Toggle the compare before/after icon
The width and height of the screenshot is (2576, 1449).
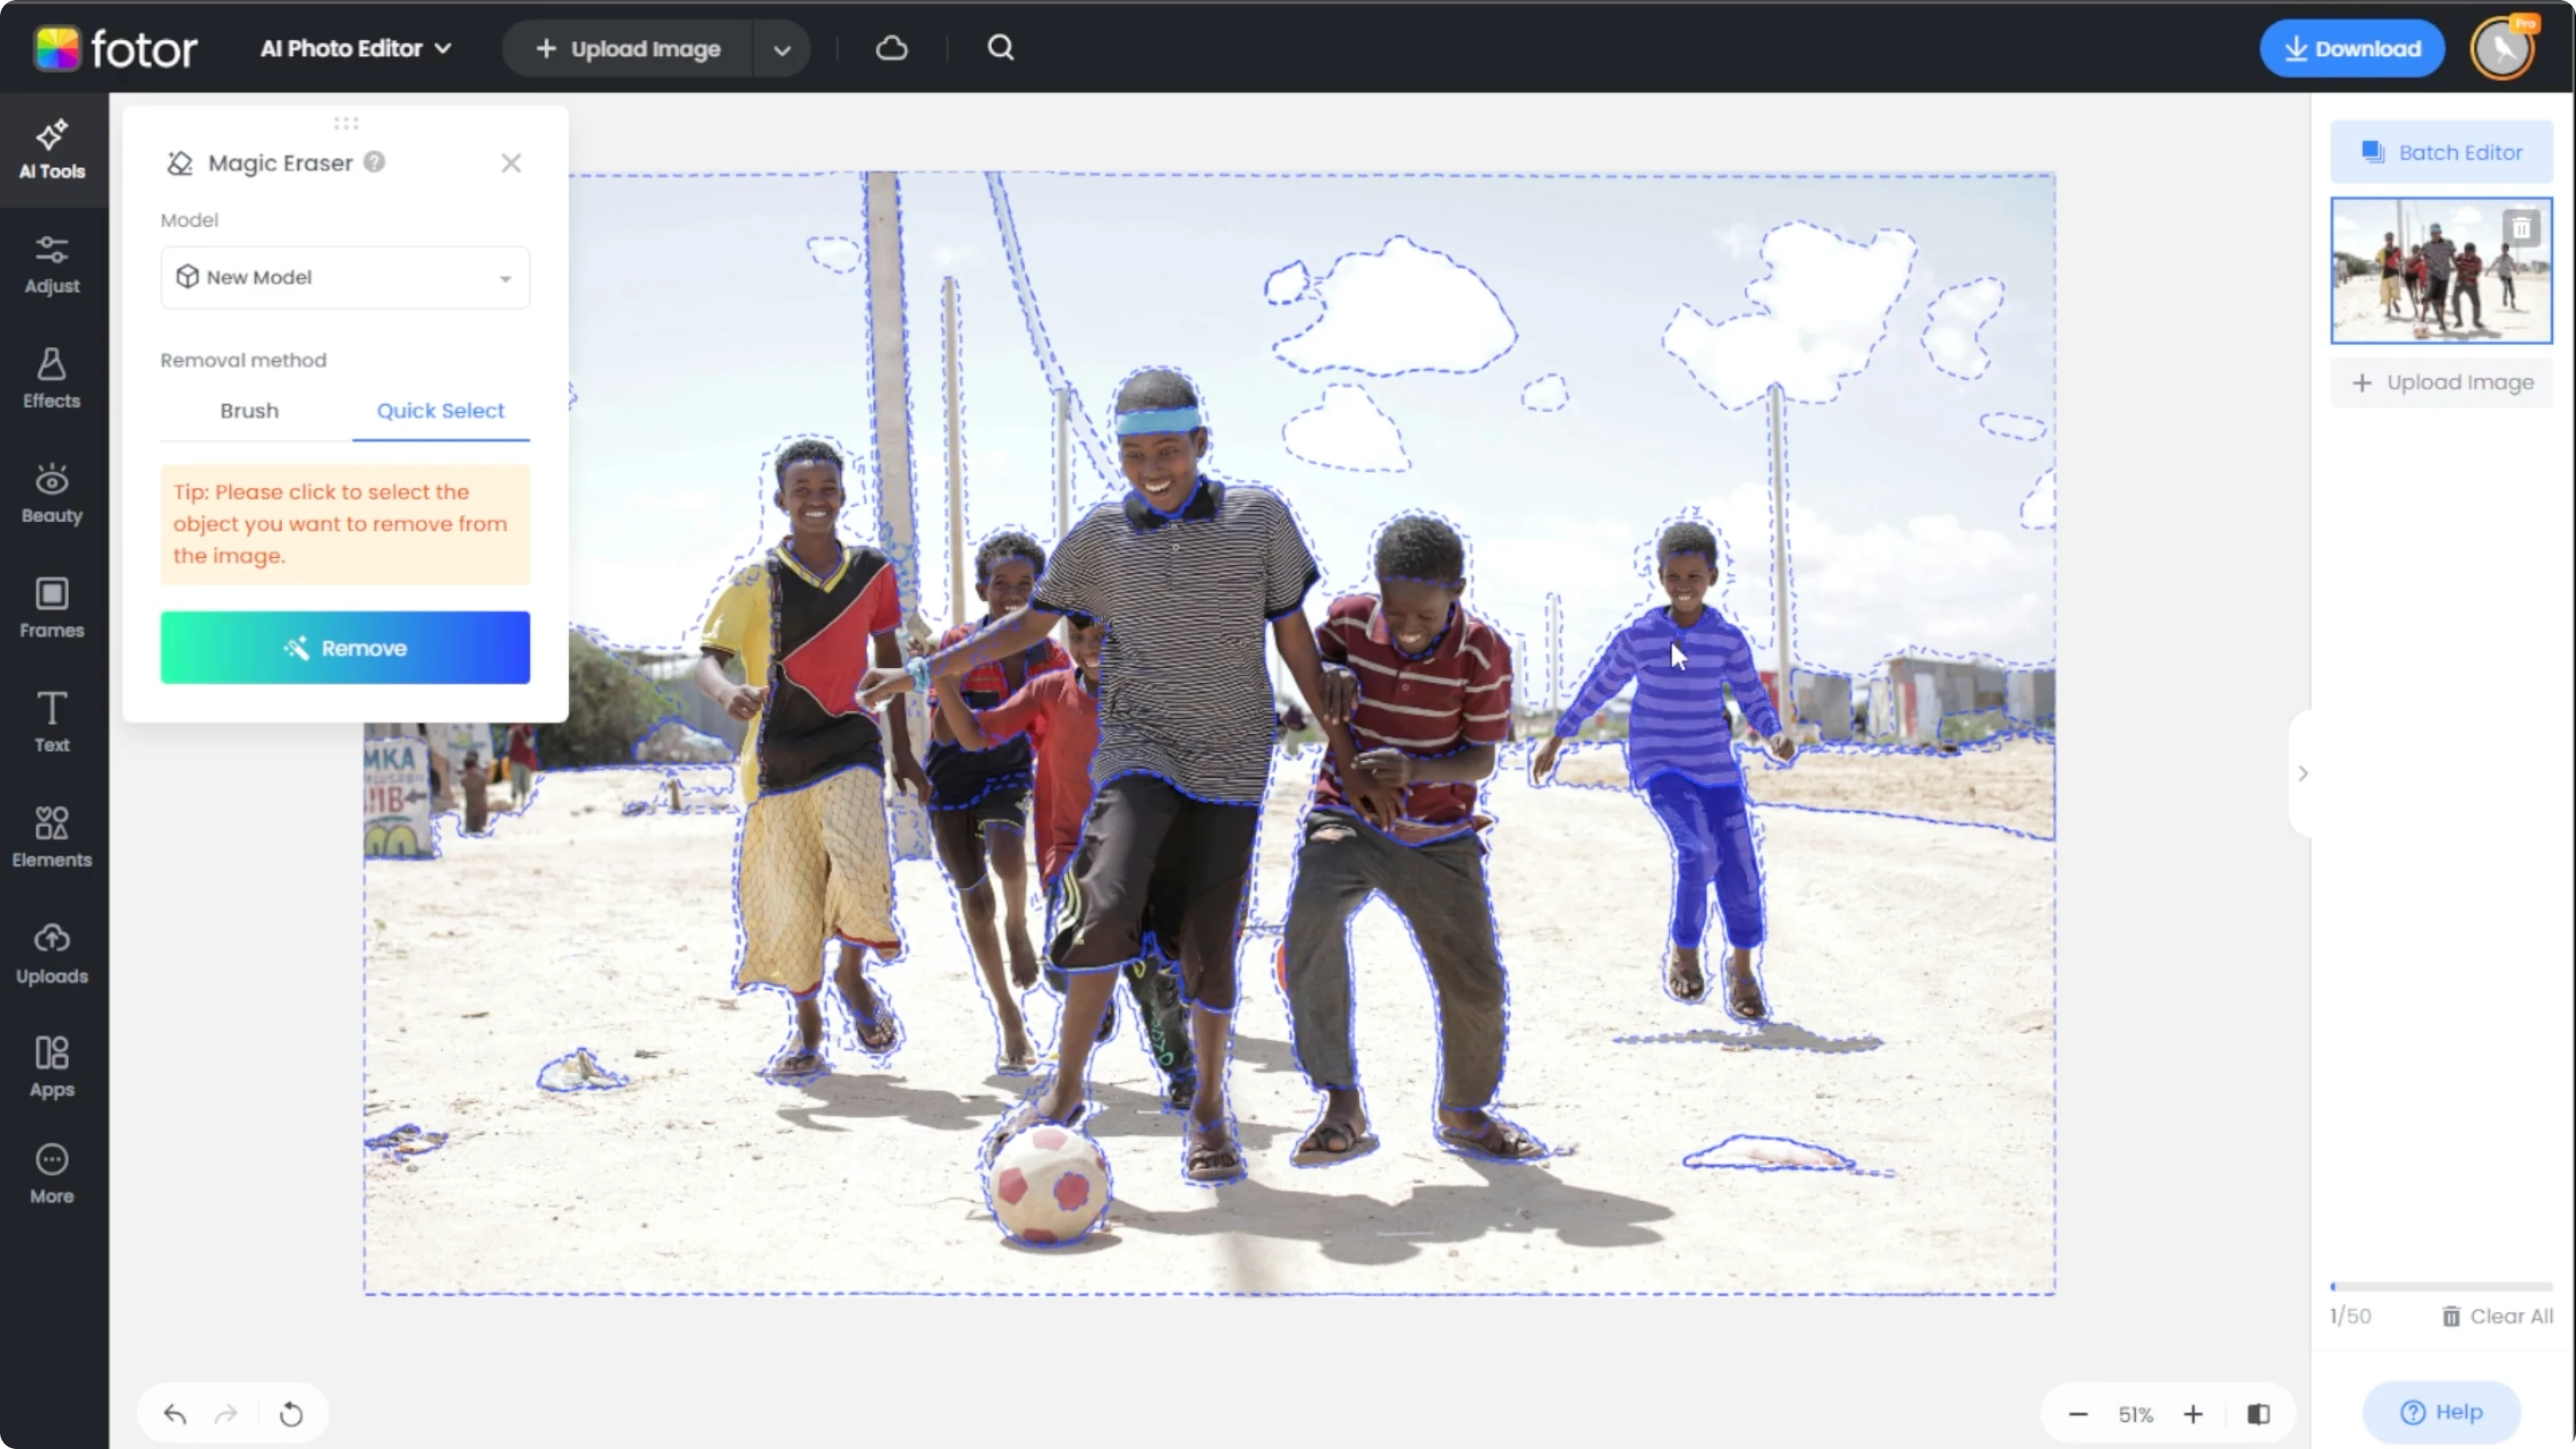pos(2259,1414)
